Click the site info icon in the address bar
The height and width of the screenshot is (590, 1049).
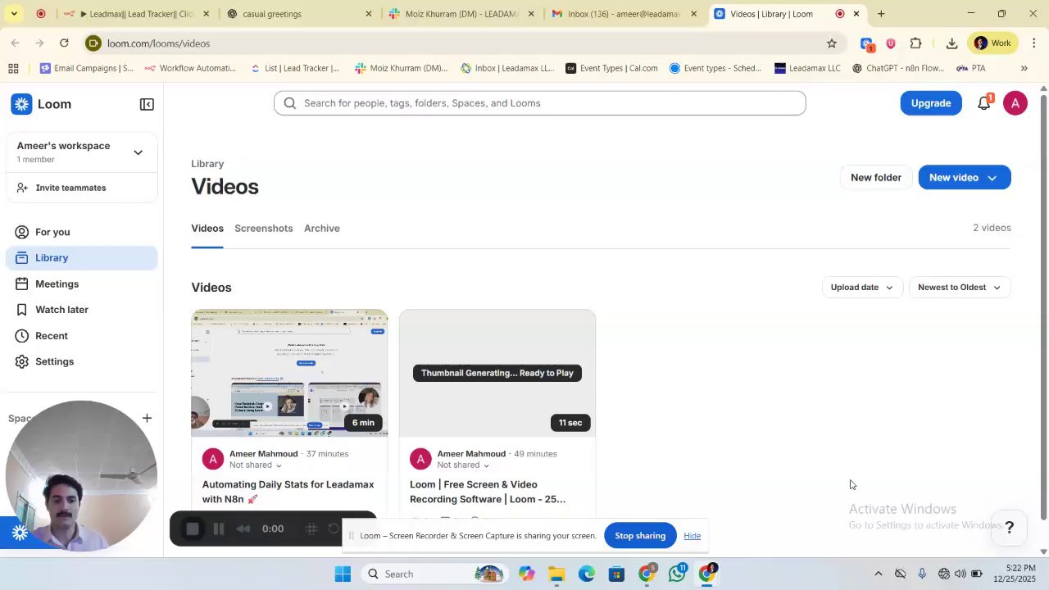coord(93,43)
